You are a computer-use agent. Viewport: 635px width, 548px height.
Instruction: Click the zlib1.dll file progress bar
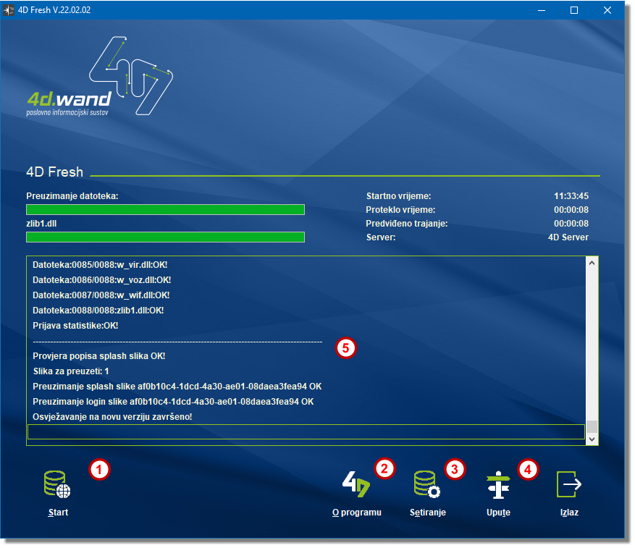coord(165,237)
